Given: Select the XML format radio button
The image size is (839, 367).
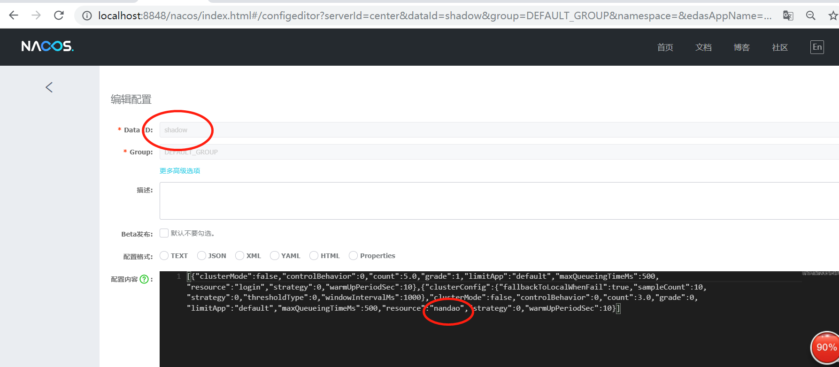Looking at the screenshot, I should [240, 256].
